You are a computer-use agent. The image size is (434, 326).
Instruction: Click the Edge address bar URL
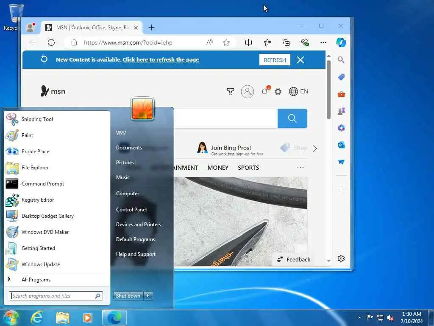(x=128, y=42)
